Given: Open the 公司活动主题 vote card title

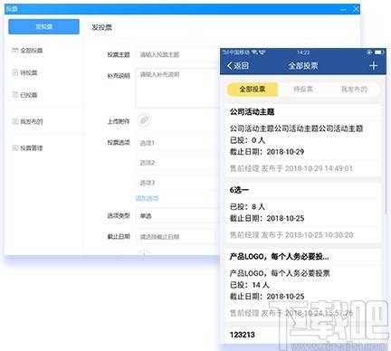Looking at the screenshot, I should 252,112.
